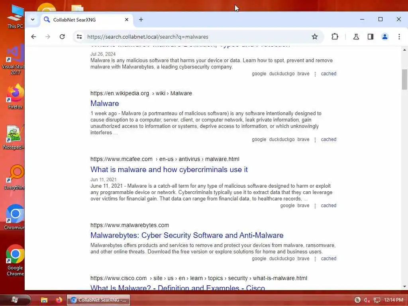Open the Windows Start button

(x=15, y=300)
